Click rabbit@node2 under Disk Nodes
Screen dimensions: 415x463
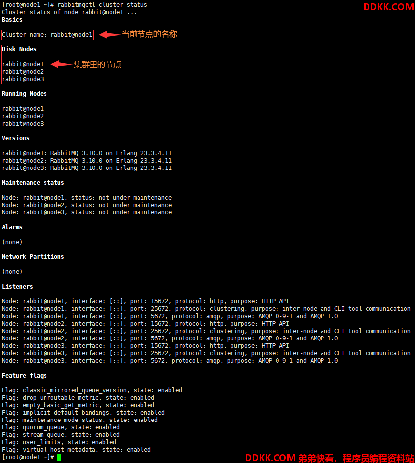(23, 72)
